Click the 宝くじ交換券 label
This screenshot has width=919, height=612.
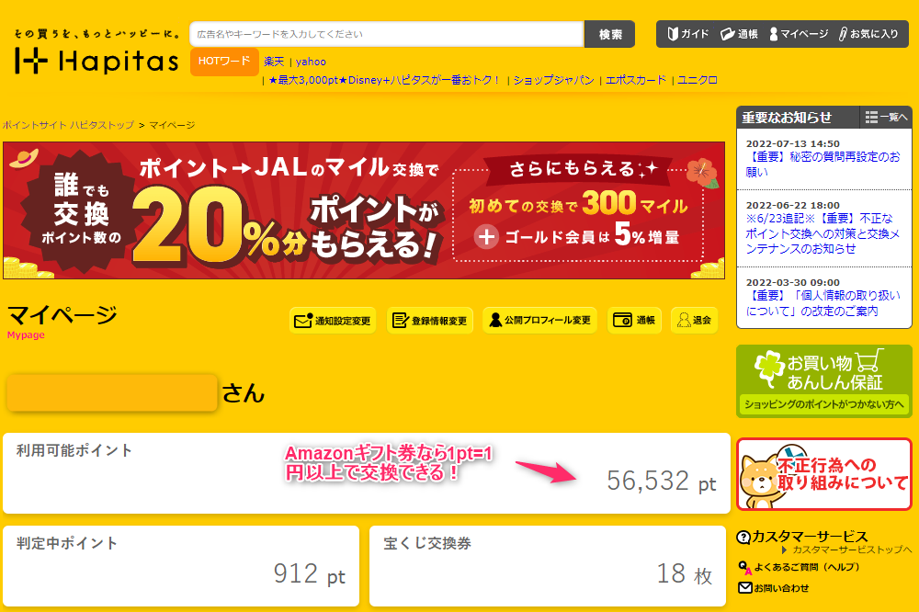pyautogui.click(x=427, y=543)
